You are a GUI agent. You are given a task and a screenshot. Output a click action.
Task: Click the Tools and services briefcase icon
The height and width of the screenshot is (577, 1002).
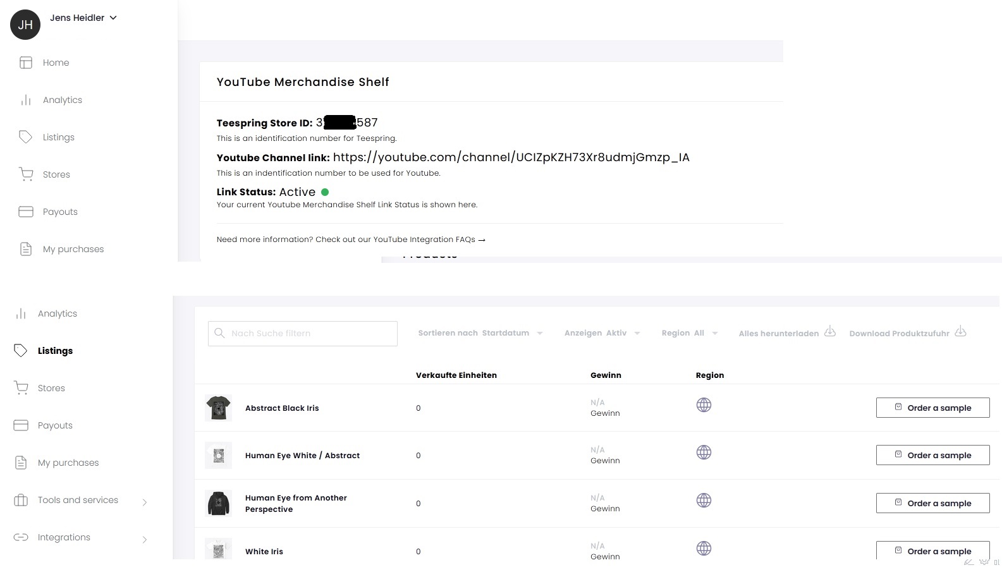[21, 500]
